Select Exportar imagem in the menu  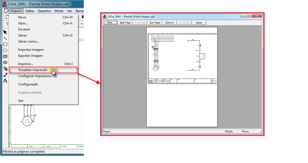[x=30, y=56]
